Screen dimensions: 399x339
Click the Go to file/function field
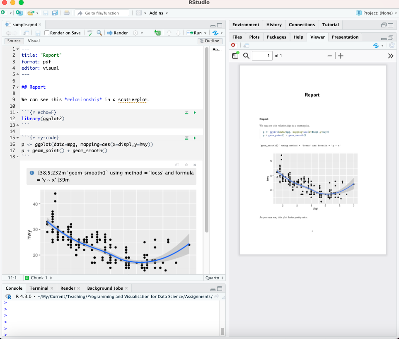pyautogui.click(x=102, y=13)
